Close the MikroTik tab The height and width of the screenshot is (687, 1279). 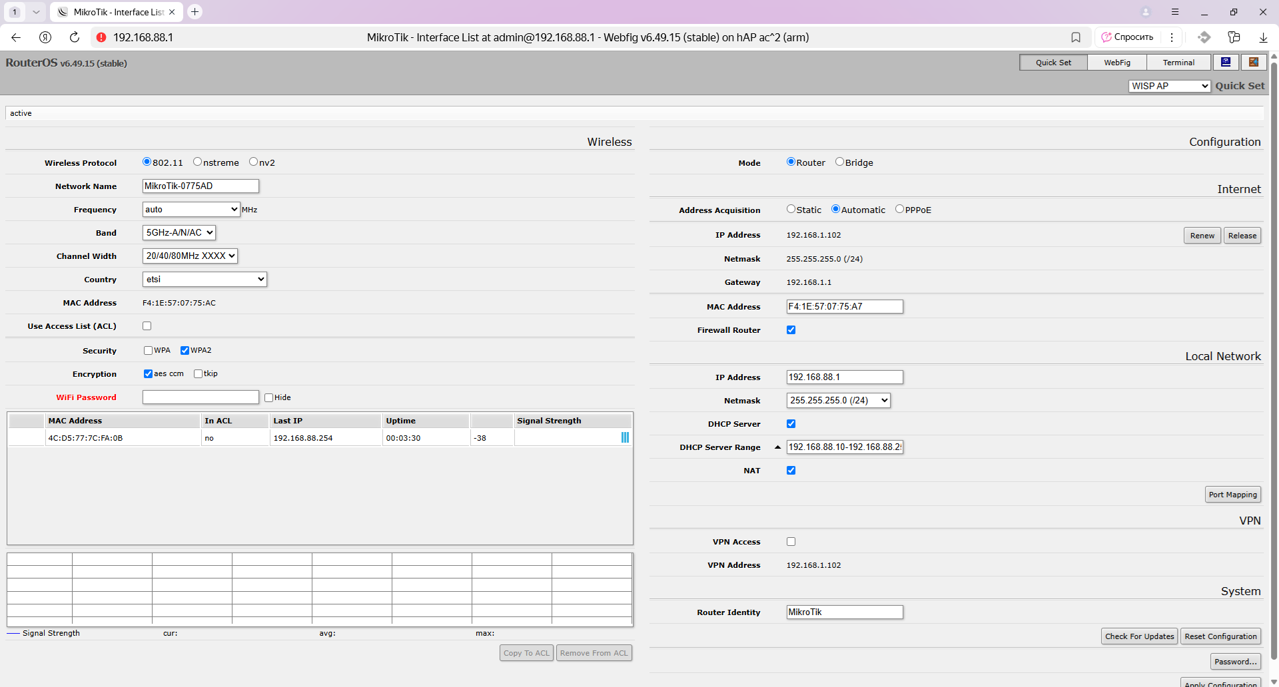pos(172,12)
